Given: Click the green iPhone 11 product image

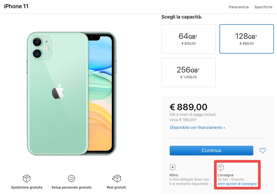Looking at the screenshot, I should click(x=71, y=92).
